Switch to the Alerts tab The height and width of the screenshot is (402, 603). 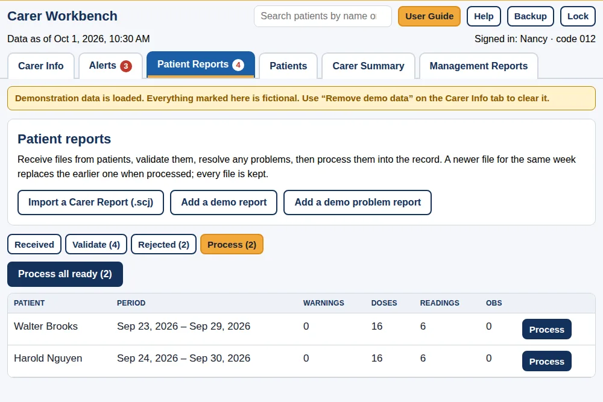pos(110,66)
